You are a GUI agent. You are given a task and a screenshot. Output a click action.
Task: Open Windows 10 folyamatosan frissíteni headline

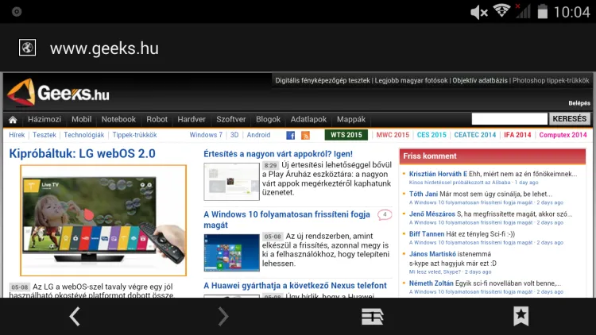[x=287, y=220]
